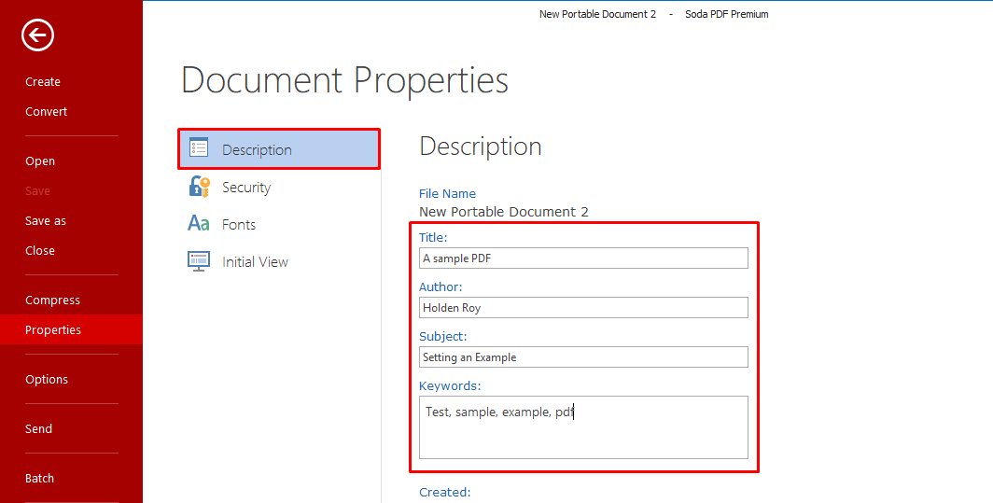
Task: Focus the Author field with 'Holden Roy'
Action: click(583, 308)
